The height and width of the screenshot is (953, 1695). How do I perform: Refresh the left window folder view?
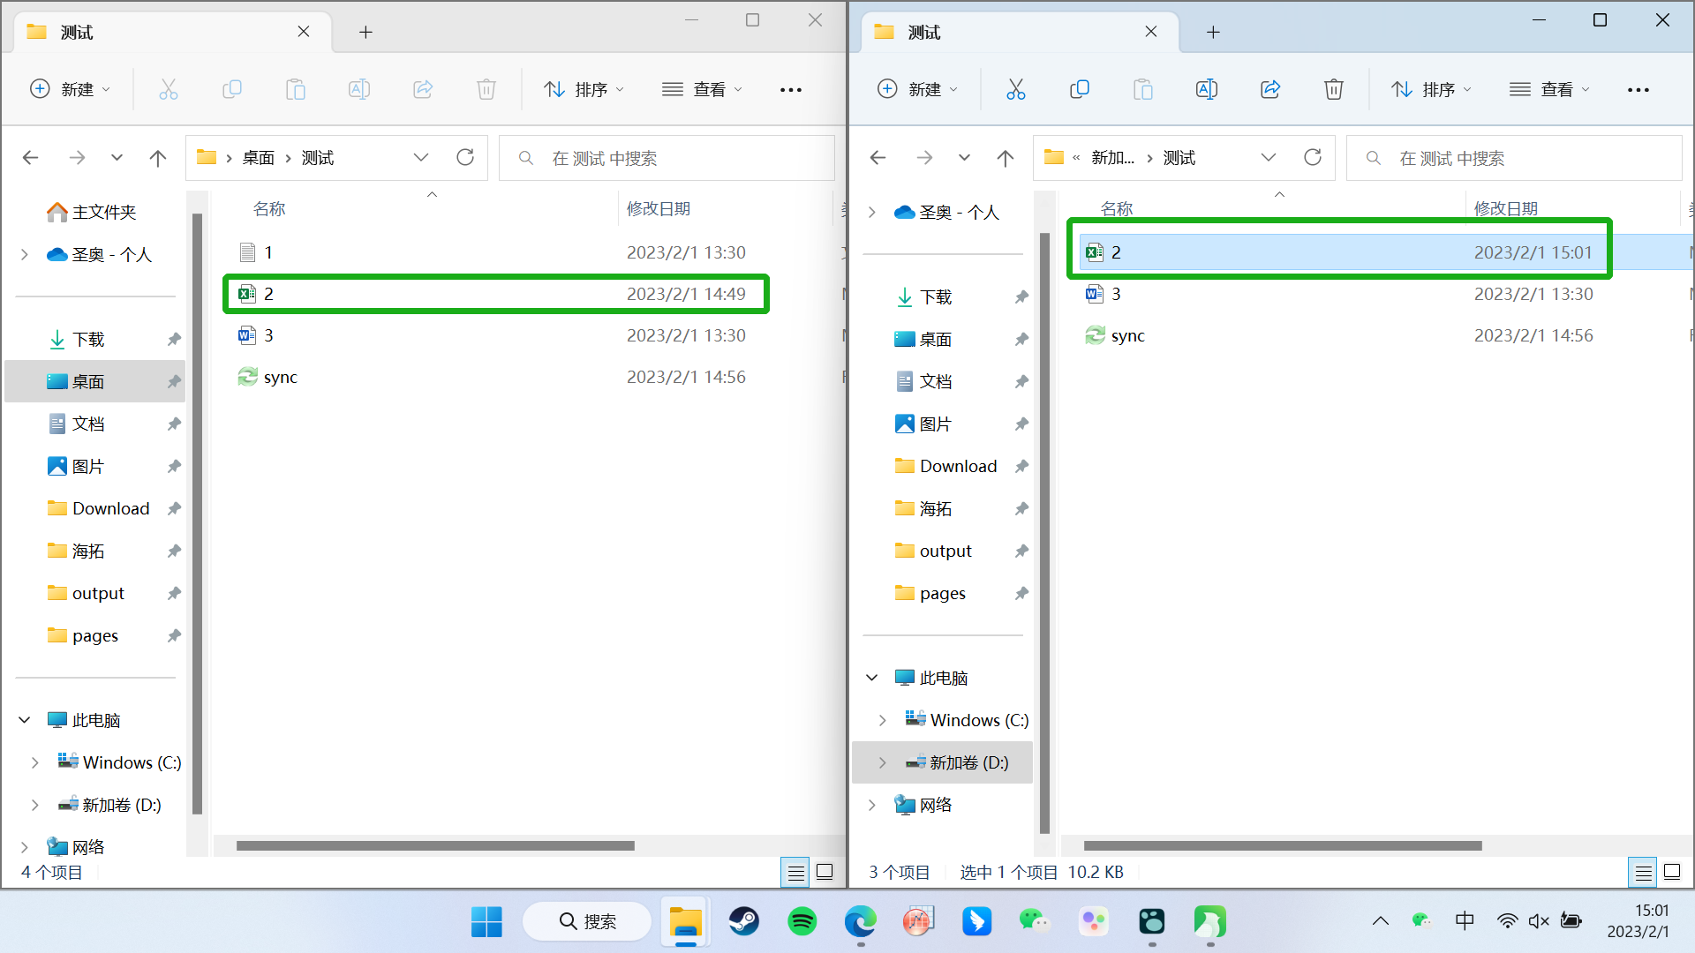pos(465,158)
